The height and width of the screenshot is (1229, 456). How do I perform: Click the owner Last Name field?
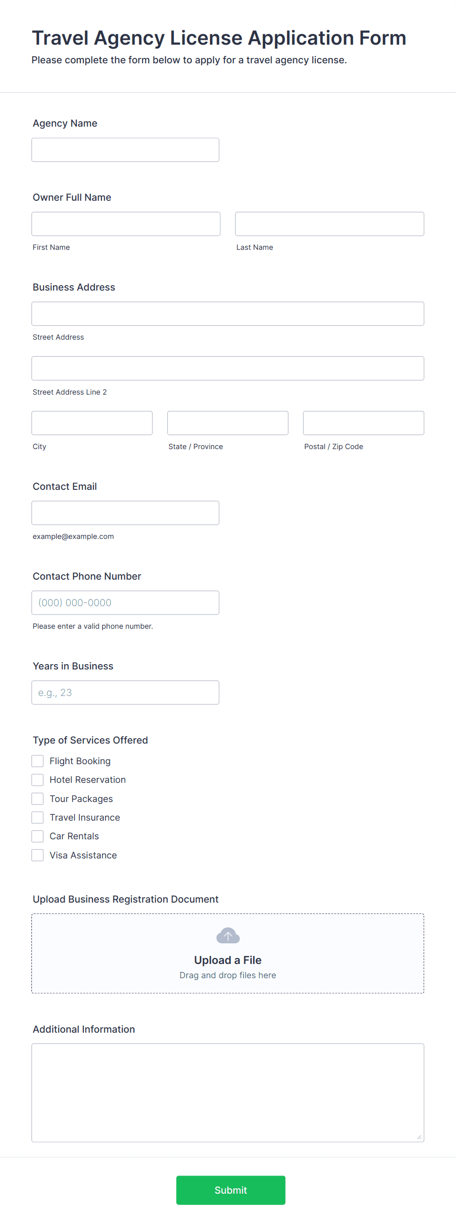tap(329, 224)
